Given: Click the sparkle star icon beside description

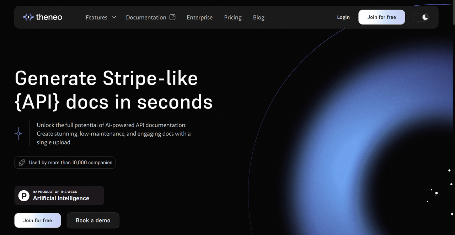Looking at the screenshot, I should pyautogui.click(x=18, y=133).
